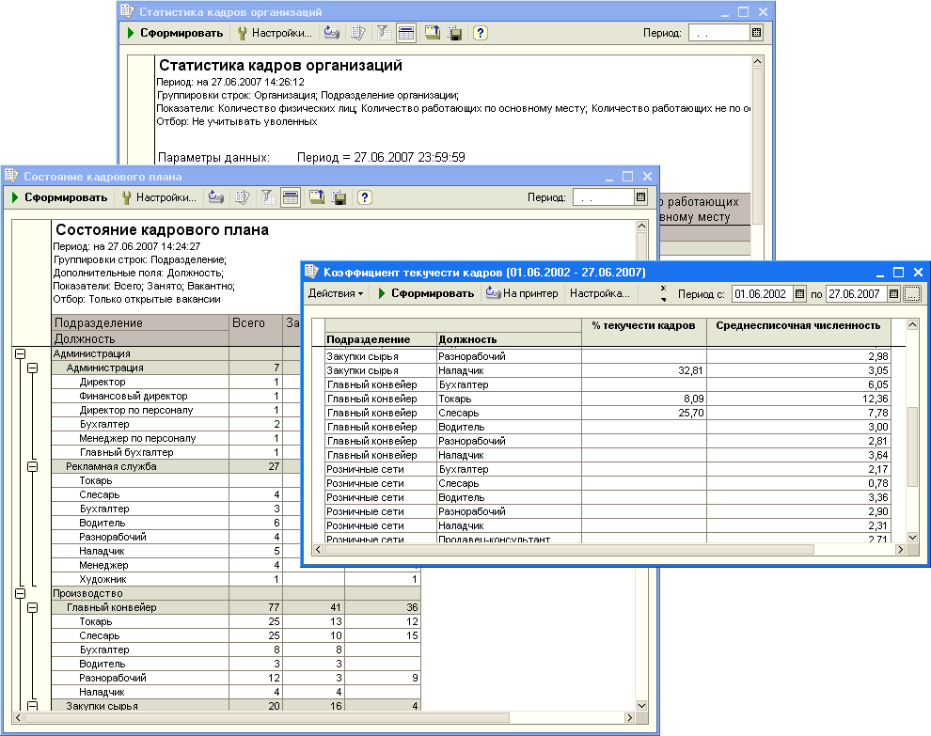Click horizontal scrollbar thumb in Состояние кадрового плана window

coord(266,717)
